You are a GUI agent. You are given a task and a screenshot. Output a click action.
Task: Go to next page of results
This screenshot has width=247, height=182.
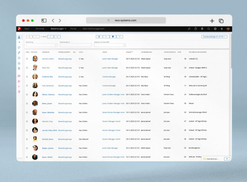(50, 37)
